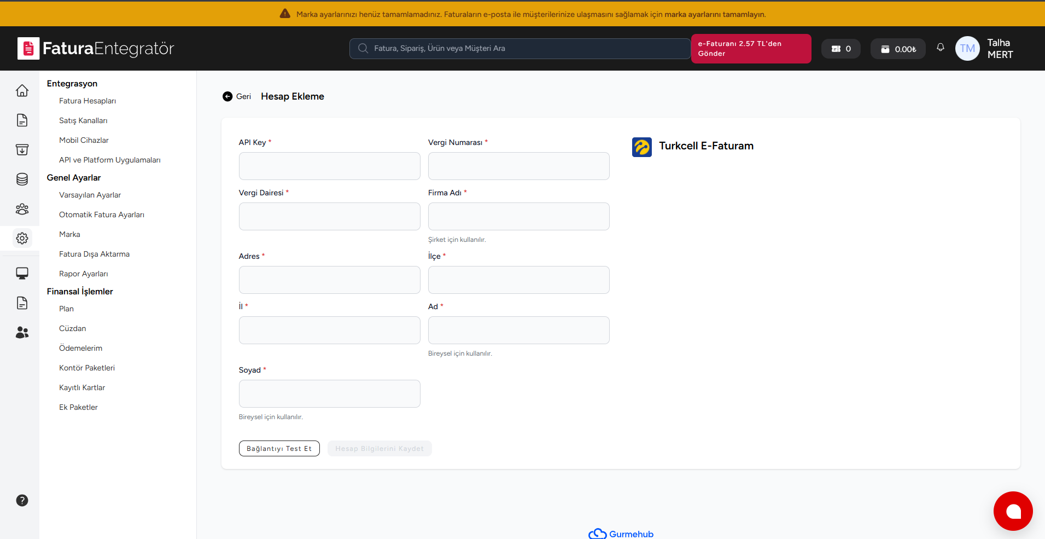Click the Finansal İşlemler section heading
The image size is (1045, 539).
pyautogui.click(x=80, y=291)
